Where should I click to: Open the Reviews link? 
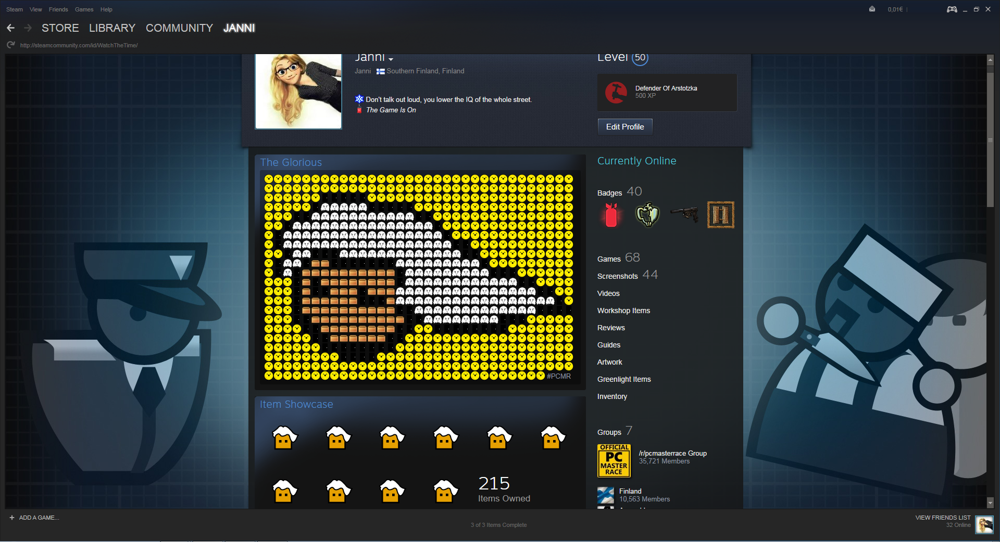pos(611,328)
